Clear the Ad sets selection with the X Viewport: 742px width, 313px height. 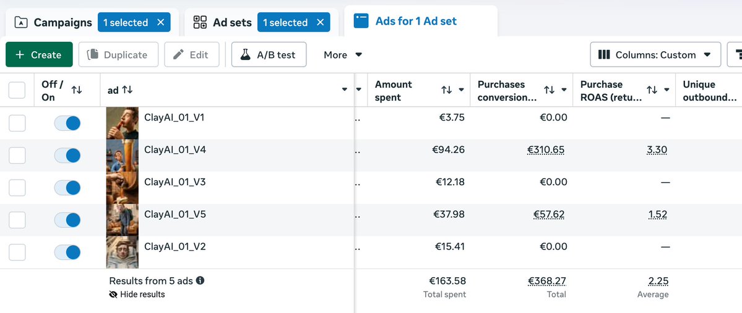click(x=320, y=23)
